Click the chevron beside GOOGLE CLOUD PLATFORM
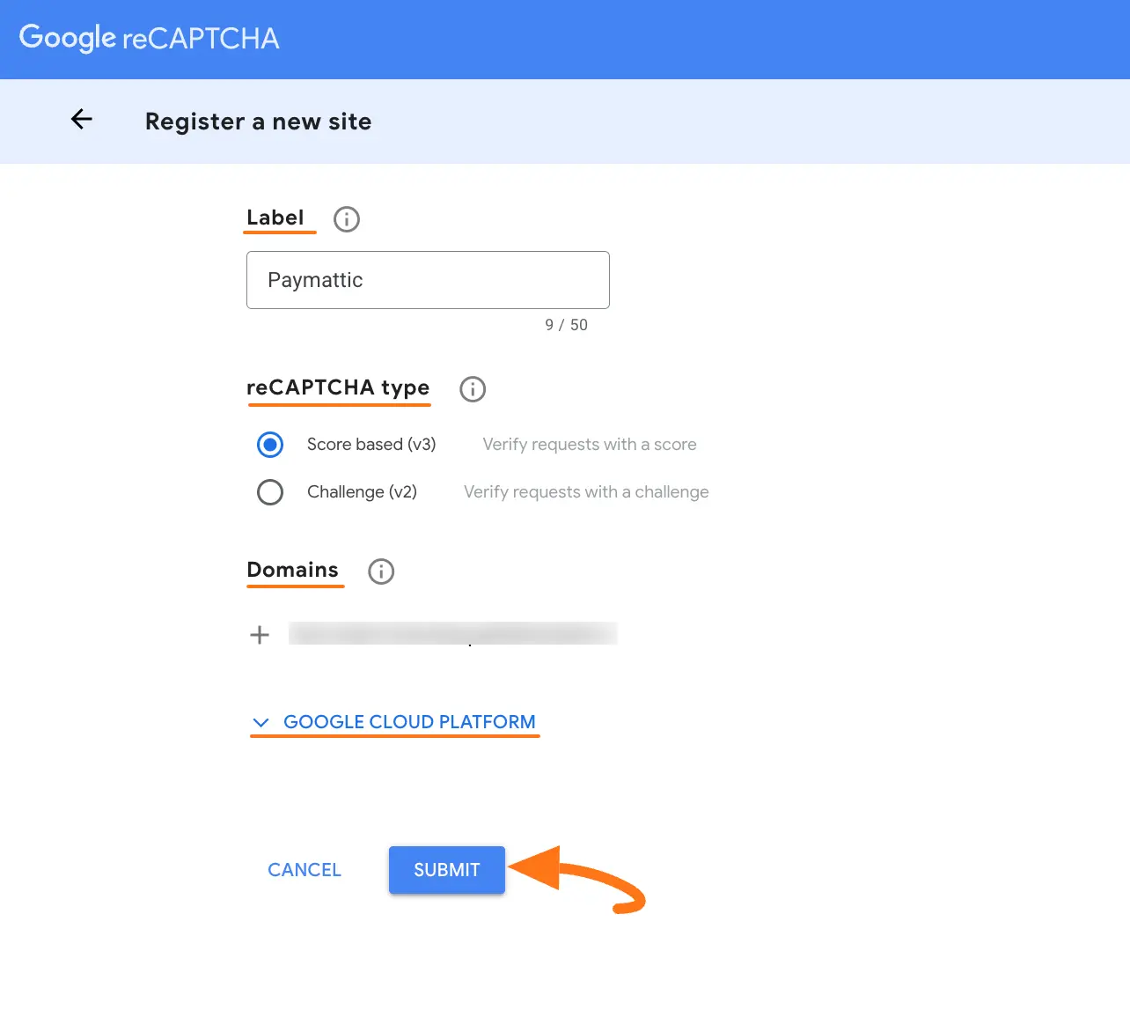1130x1025 pixels. (260, 722)
